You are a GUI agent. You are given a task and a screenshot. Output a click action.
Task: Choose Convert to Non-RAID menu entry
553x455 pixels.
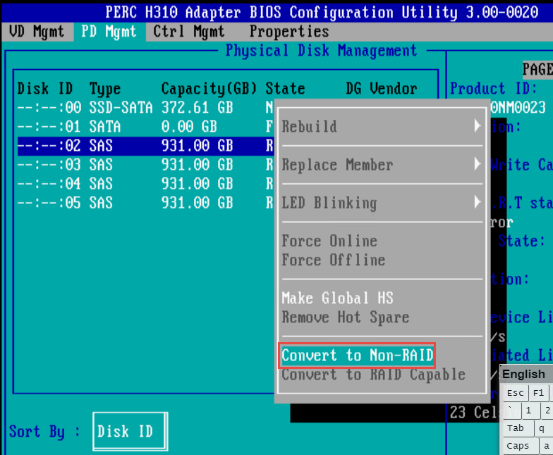357,356
